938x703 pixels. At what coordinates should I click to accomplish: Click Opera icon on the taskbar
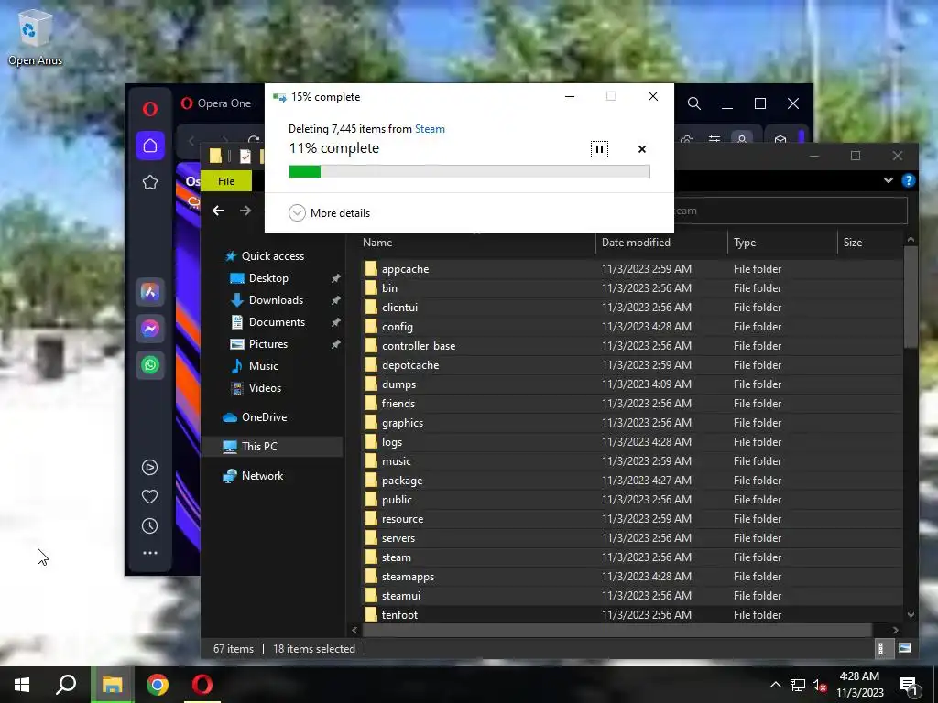click(x=202, y=685)
